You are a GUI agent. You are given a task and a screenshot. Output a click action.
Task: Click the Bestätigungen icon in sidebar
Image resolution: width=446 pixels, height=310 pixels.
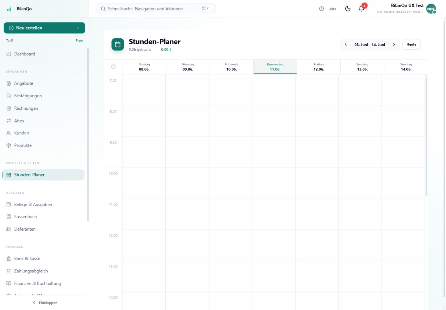9,96
